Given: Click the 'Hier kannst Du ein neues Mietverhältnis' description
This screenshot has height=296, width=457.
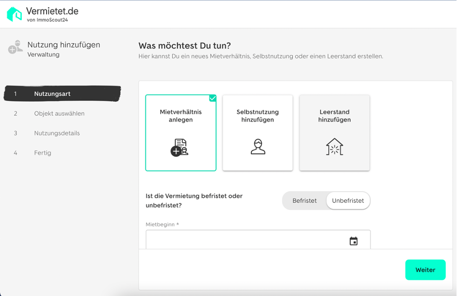Looking at the screenshot, I should [261, 56].
